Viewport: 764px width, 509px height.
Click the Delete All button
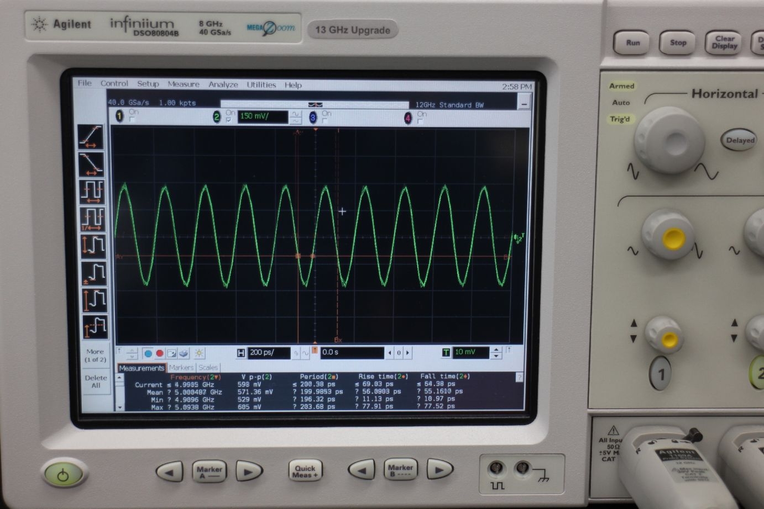click(96, 381)
